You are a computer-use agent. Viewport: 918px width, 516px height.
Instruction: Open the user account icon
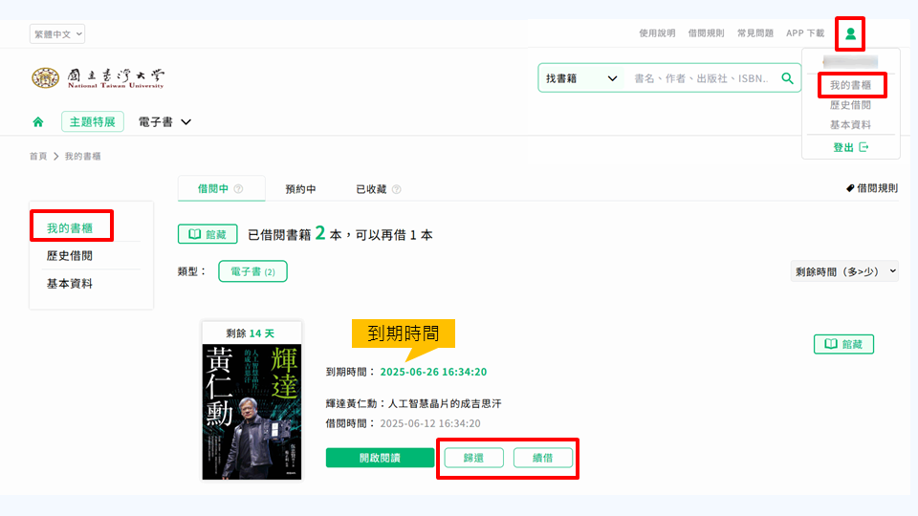pos(850,34)
